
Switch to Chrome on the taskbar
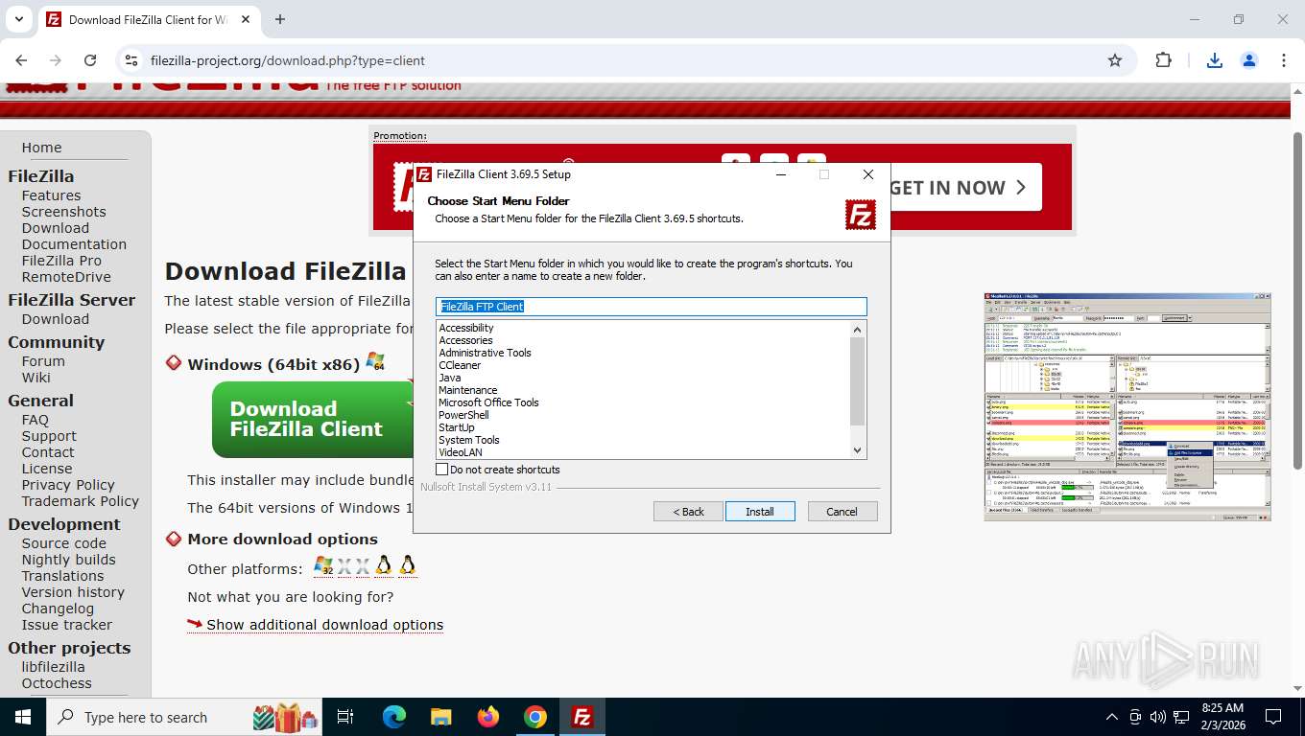tap(534, 717)
